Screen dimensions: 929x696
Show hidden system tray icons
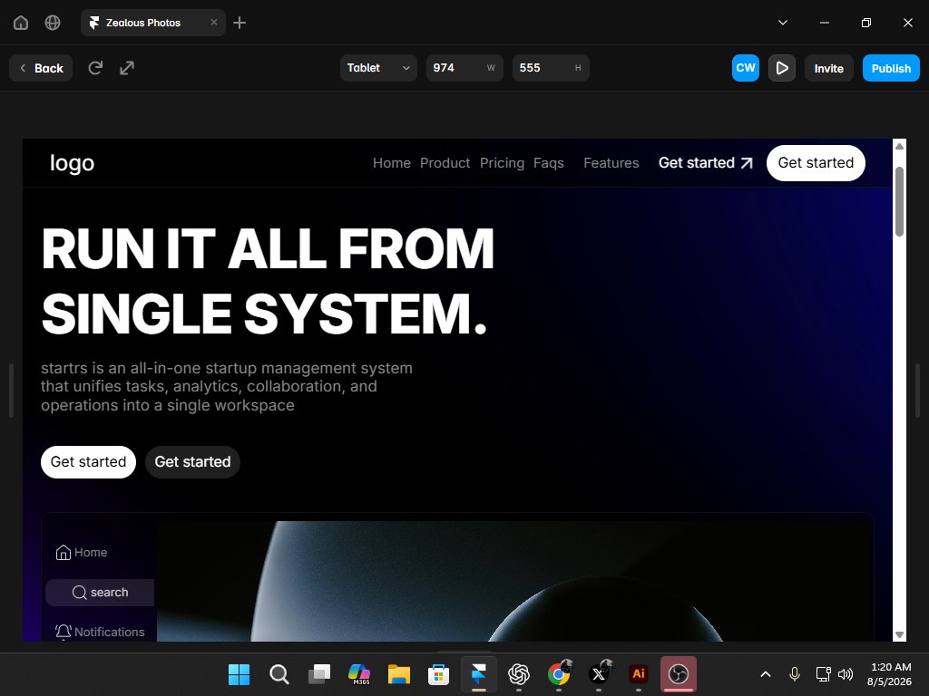(x=766, y=674)
